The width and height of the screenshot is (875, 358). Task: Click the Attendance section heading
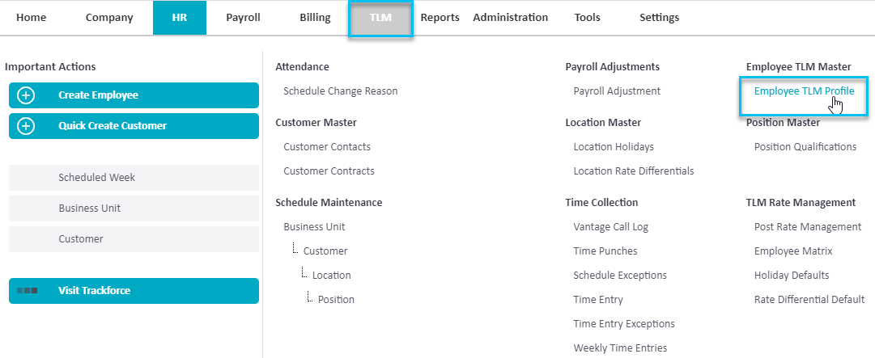(302, 67)
